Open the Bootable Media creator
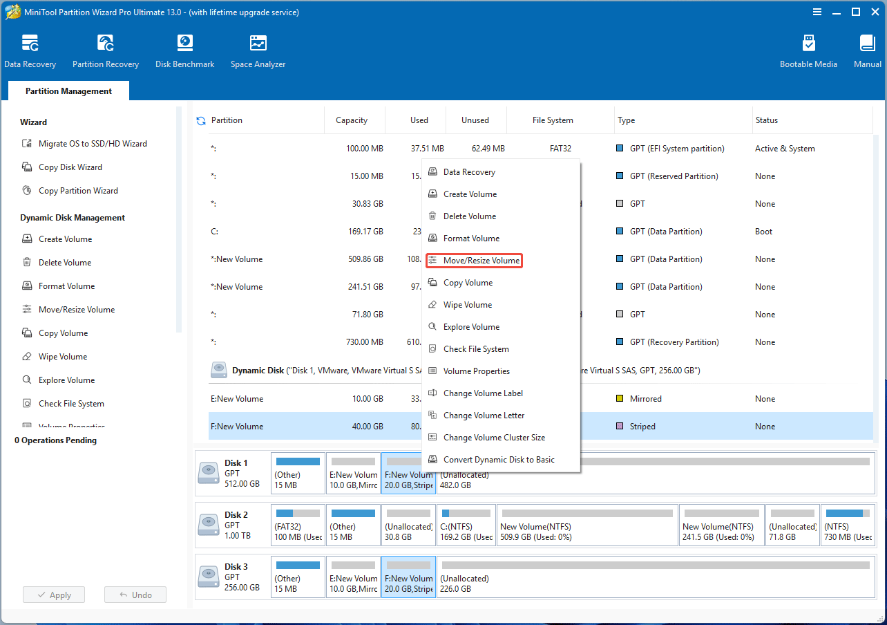 point(808,48)
